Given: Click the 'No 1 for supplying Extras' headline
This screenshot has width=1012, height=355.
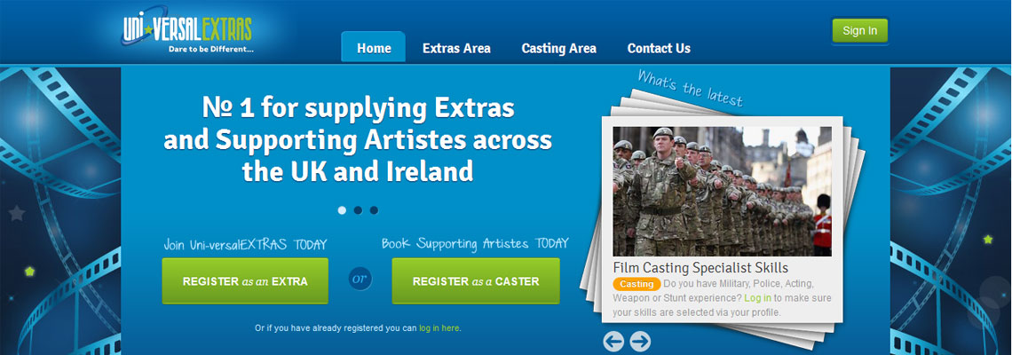Looking at the screenshot, I should coord(359,139).
